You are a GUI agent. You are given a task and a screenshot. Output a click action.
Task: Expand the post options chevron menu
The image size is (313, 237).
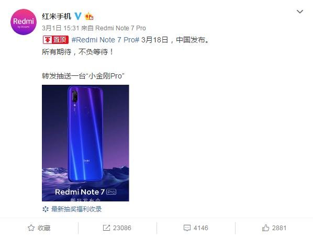(x=300, y=12)
